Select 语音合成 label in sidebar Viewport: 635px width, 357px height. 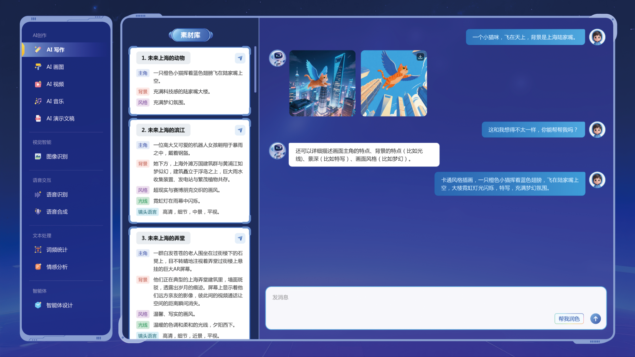click(x=57, y=212)
